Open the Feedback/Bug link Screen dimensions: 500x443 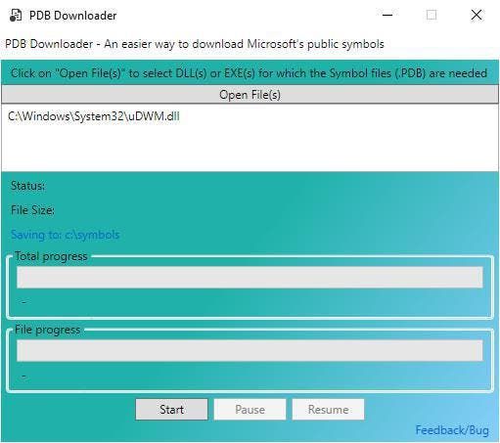tap(452, 430)
